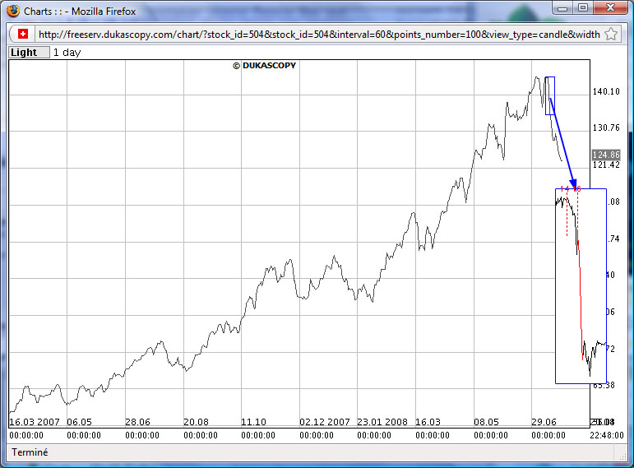Click the DUKASCOPY copyright text
The image size is (634, 468).
click(x=264, y=66)
